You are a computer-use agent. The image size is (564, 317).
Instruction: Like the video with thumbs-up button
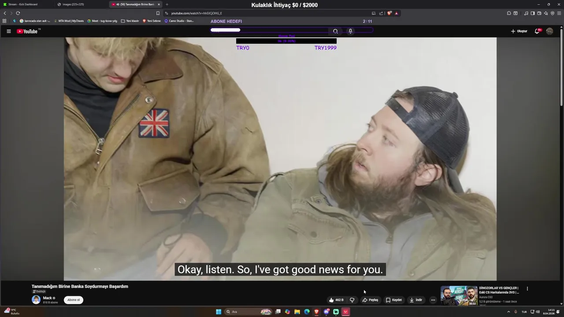(336, 300)
